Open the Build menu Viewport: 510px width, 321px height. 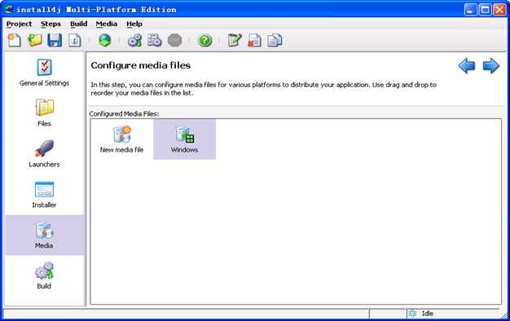click(79, 24)
